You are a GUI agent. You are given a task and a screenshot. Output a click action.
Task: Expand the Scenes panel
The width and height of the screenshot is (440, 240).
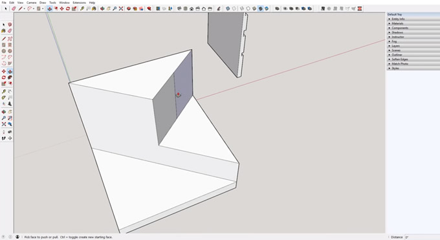tap(413, 50)
